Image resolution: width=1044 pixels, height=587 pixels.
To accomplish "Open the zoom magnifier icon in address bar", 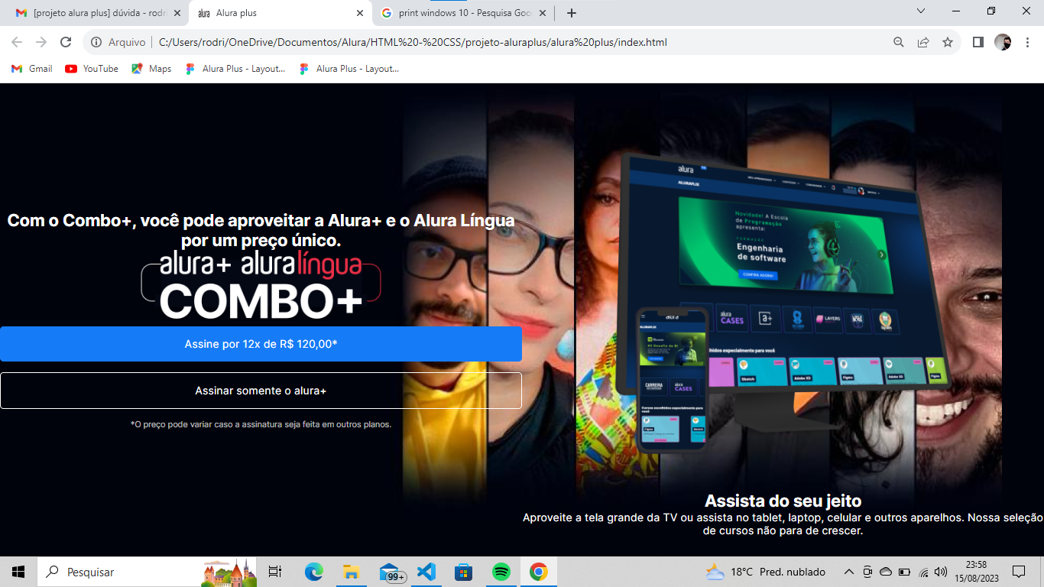I will point(899,42).
